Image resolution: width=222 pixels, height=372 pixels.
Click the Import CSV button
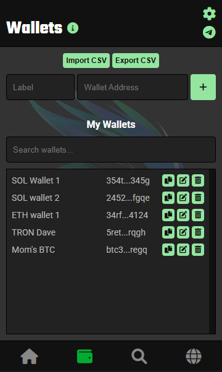coord(86,61)
